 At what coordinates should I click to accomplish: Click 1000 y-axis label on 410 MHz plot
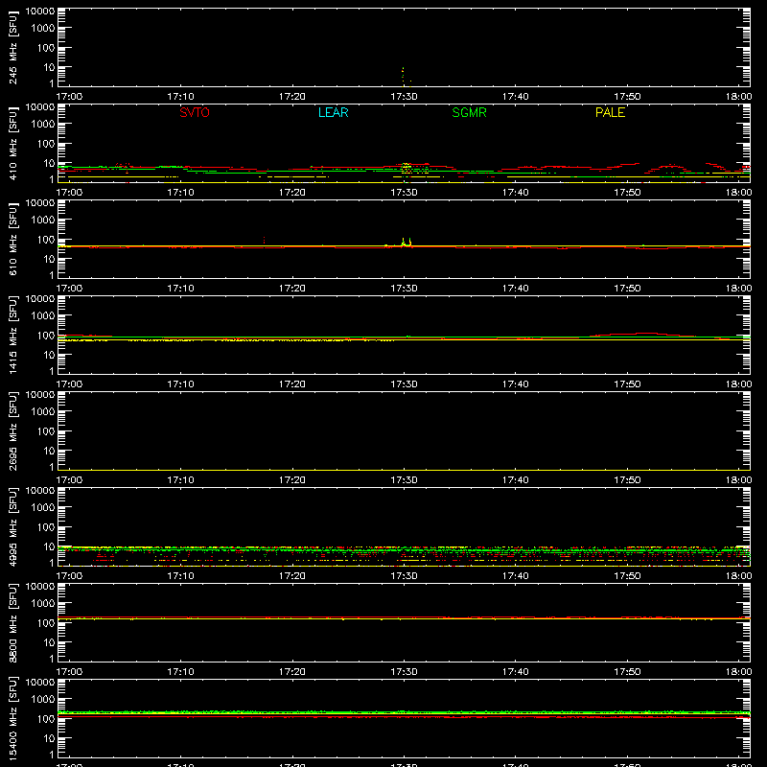coord(43,125)
